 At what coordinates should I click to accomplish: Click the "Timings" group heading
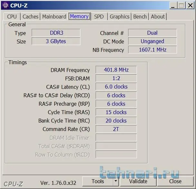click(x=17, y=62)
